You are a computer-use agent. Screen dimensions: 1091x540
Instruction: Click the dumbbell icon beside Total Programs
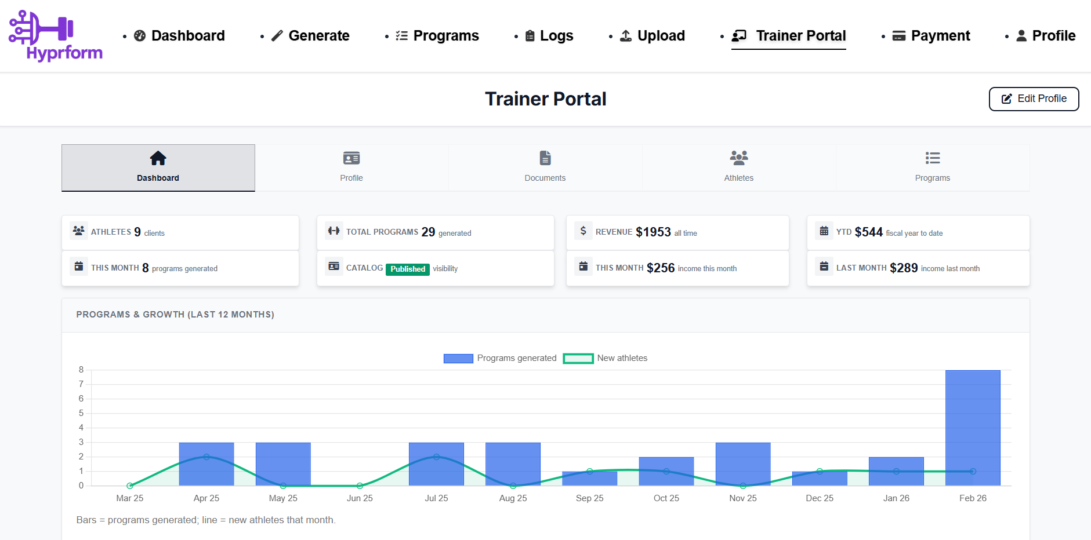click(334, 230)
